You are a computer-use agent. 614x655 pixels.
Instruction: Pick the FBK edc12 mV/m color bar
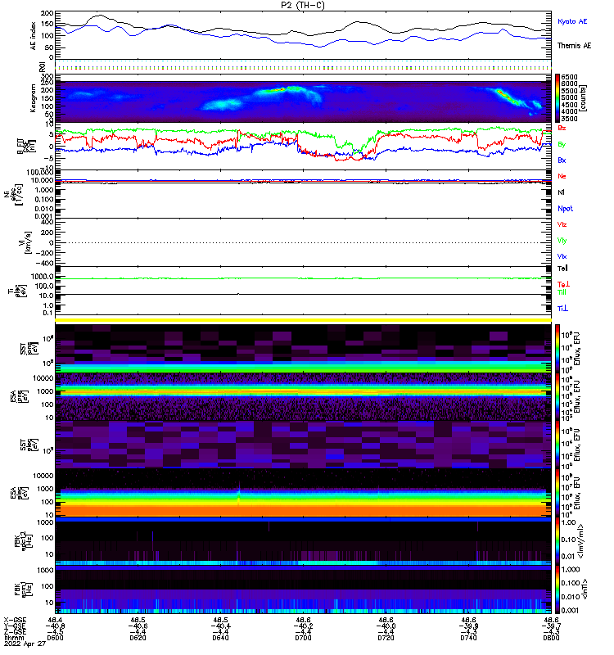(558, 541)
